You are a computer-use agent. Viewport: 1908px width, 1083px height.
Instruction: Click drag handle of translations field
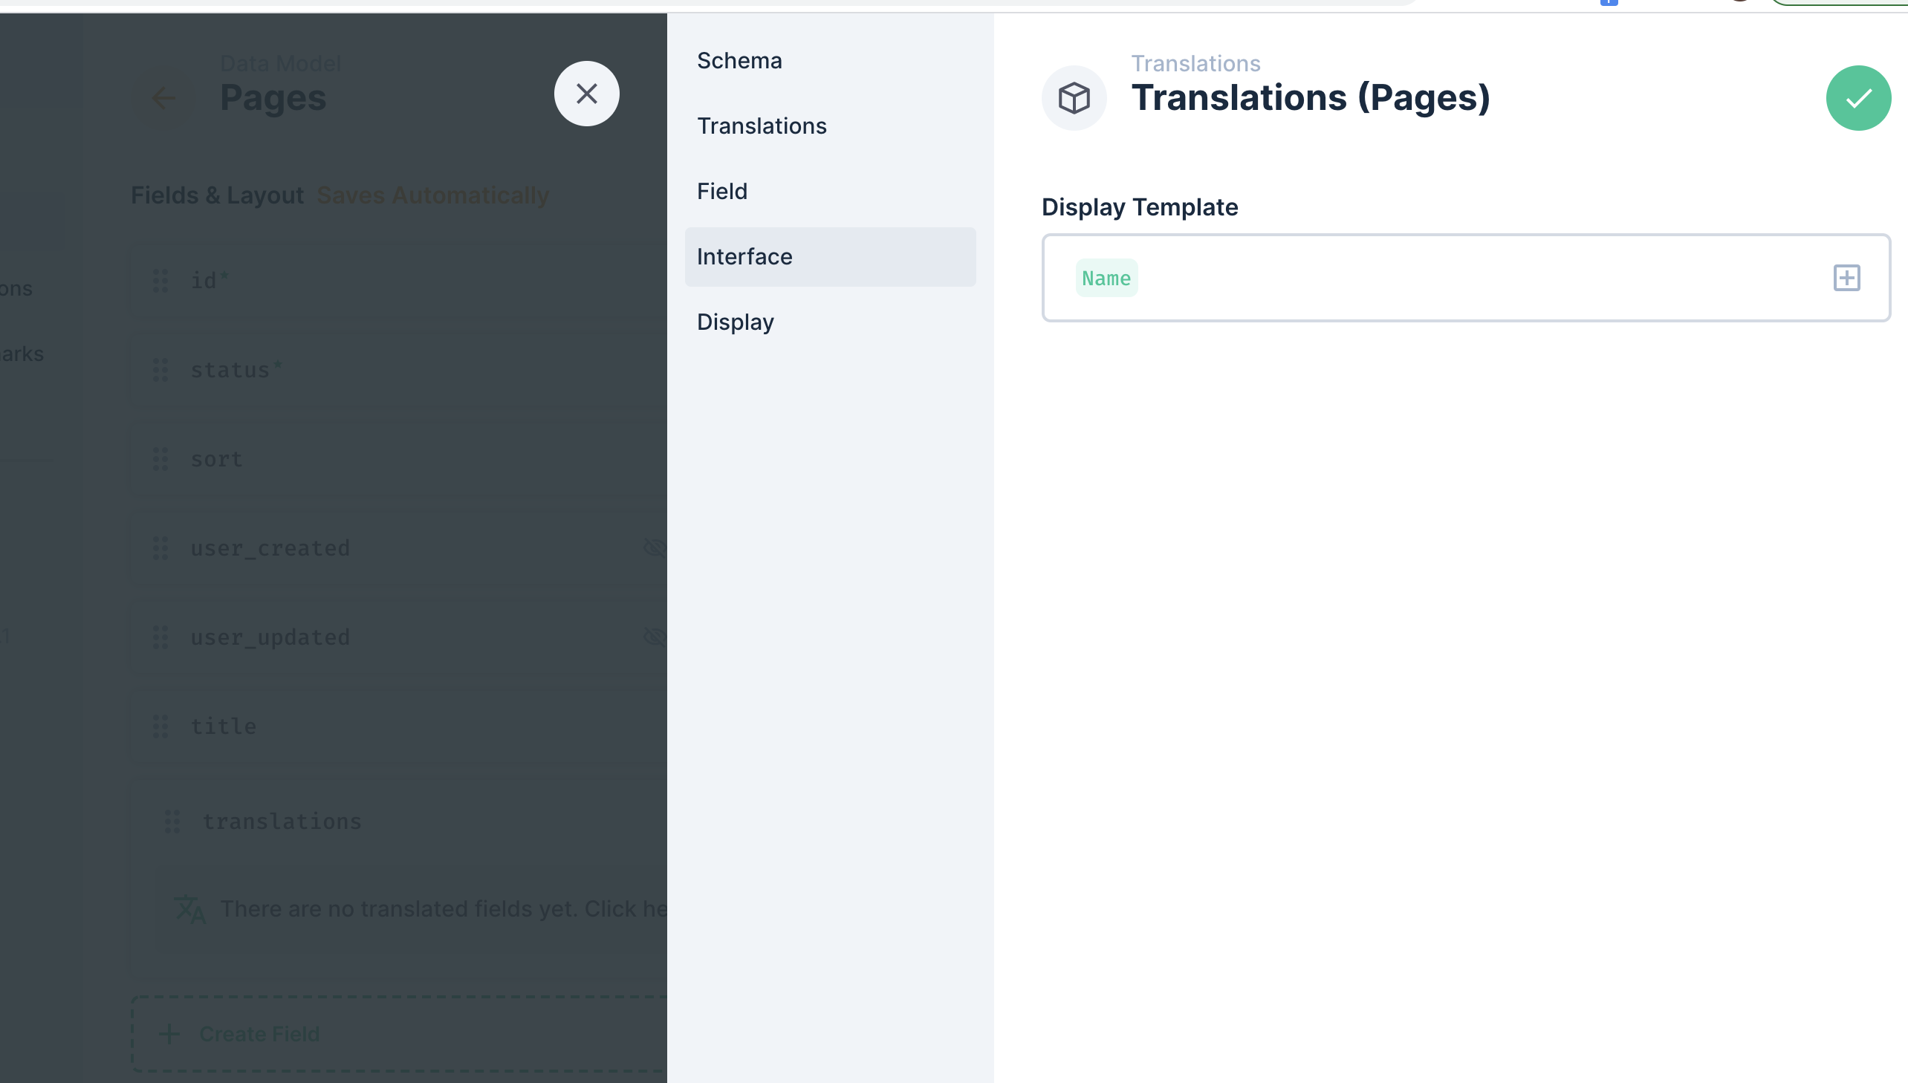pos(172,822)
